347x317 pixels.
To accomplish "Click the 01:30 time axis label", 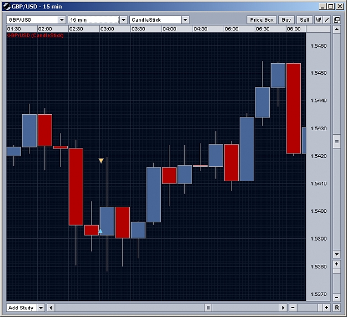I will click(x=14, y=29).
